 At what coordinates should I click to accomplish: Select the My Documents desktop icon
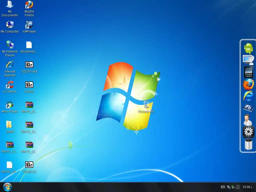[x=10, y=9]
